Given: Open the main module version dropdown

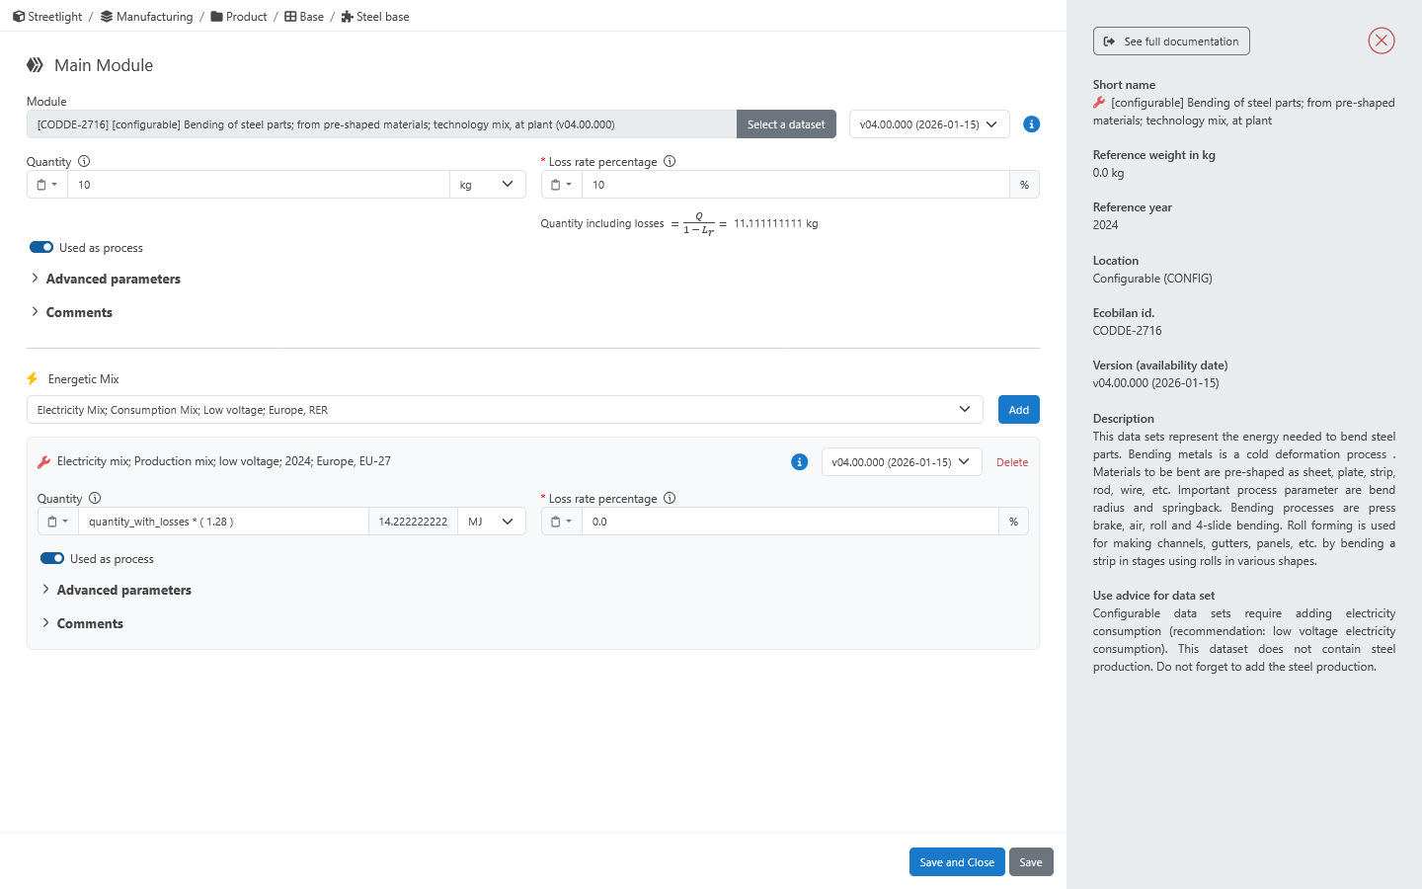Looking at the screenshot, I should [929, 124].
